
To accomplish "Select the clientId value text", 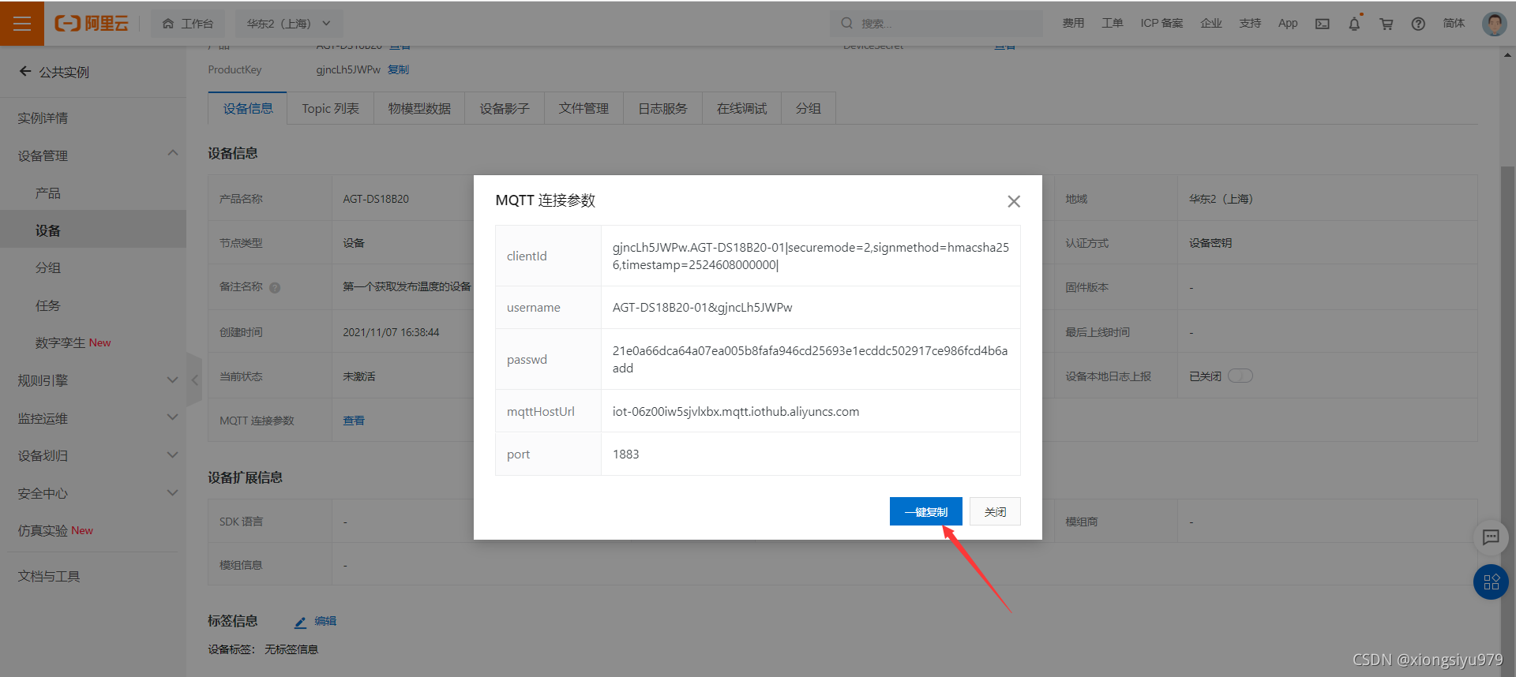I will (x=810, y=256).
